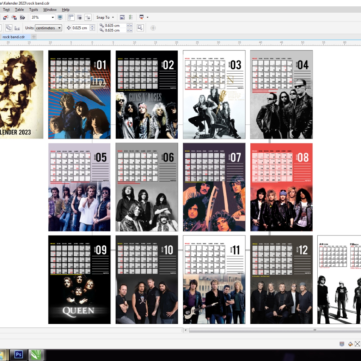Increase the nudge distance with up arrow
Viewport: 361px width, 361px height.
[92, 26]
